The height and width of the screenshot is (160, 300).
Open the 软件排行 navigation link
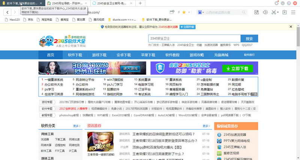pos(249,55)
